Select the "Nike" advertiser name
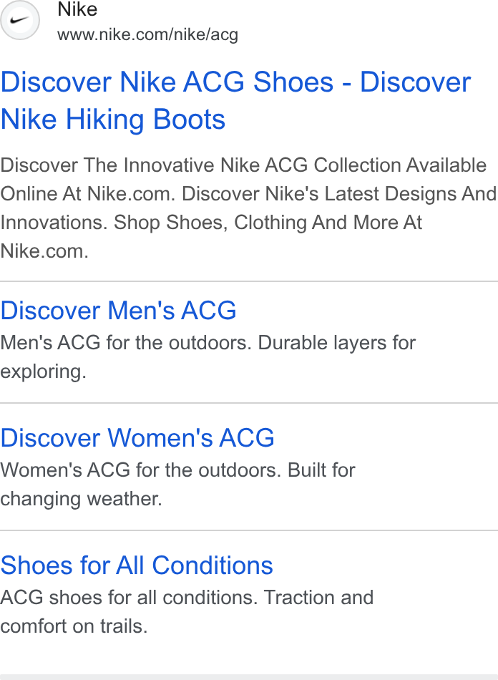 click(x=77, y=9)
